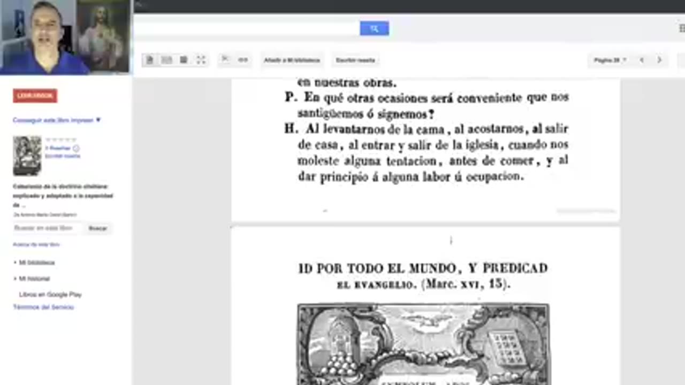This screenshot has width=685, height=385.
Task: Click the star rating row
Action: [60, 140]
